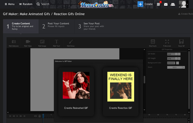
Task: Select the Add Image tool
Action: [42, 43]
